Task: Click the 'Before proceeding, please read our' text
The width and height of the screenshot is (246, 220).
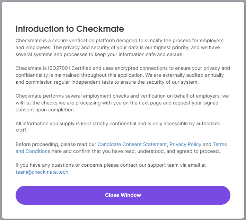Action: coord(56,144)
